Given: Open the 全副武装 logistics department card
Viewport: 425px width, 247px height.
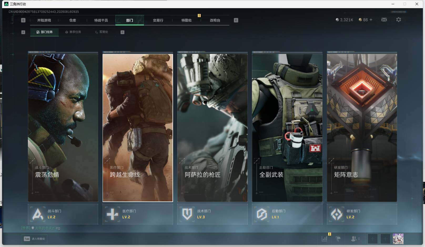Looking at the screenshot, I should [287, 128].
